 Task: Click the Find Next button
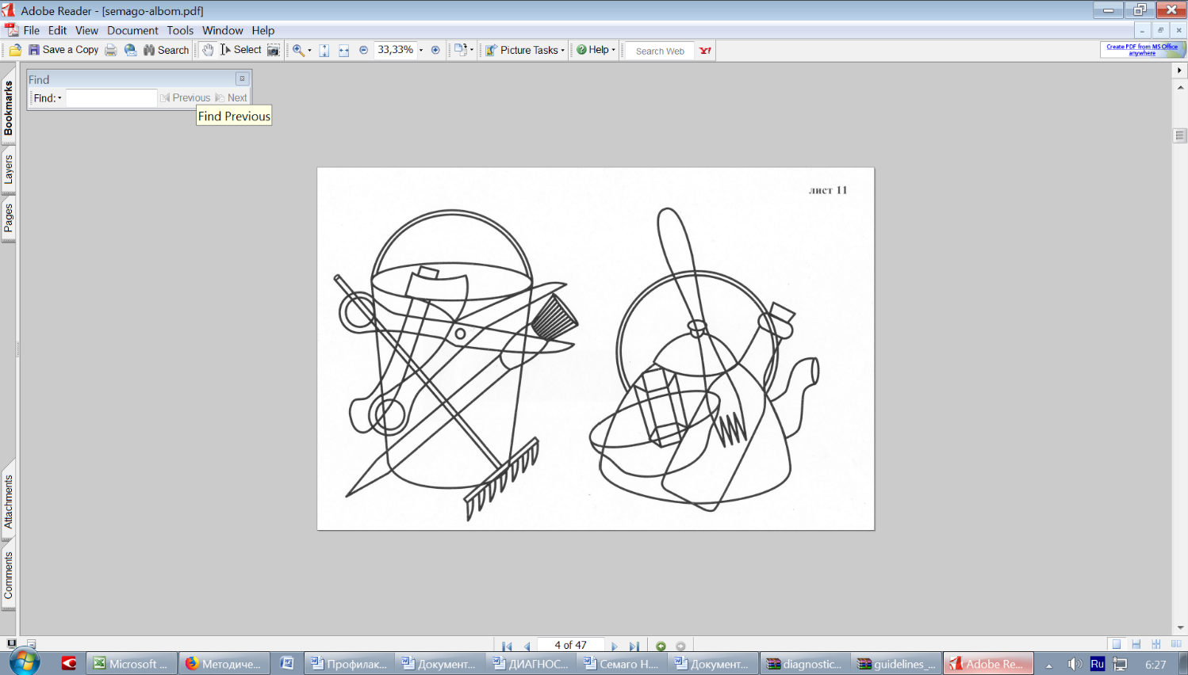[232, 97]
